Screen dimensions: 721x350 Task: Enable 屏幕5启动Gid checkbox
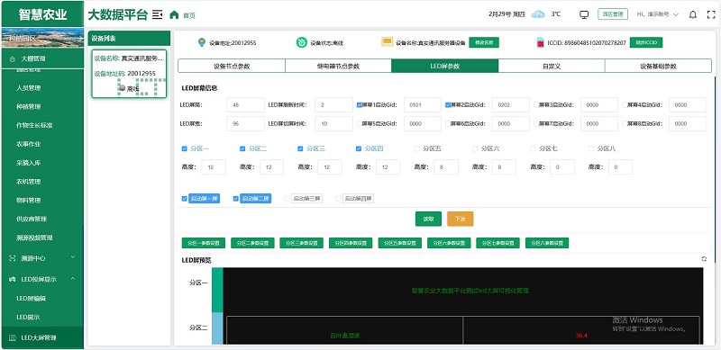pos(359,123)
